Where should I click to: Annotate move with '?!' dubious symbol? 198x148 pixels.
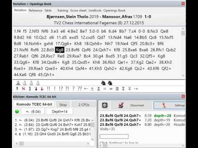(x=67, y=88)
